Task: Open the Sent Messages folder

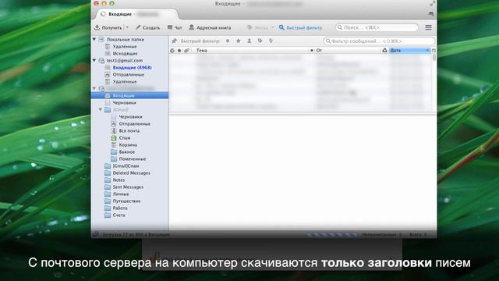Action: click(x=128, y=187)
